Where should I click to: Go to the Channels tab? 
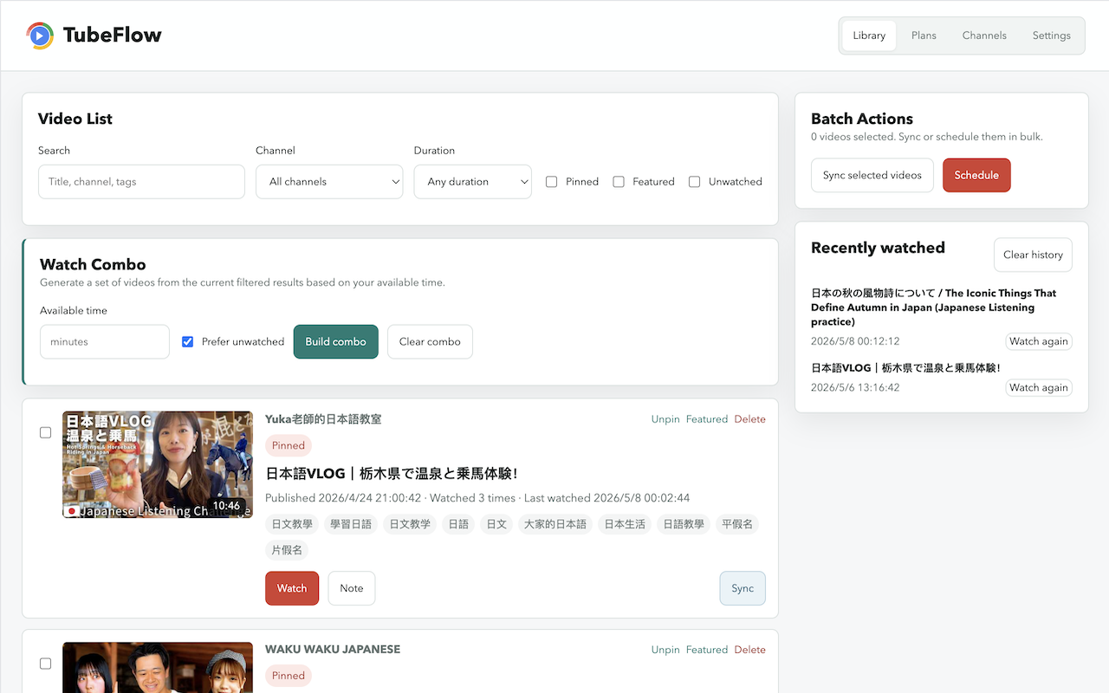tap(984, 36)
